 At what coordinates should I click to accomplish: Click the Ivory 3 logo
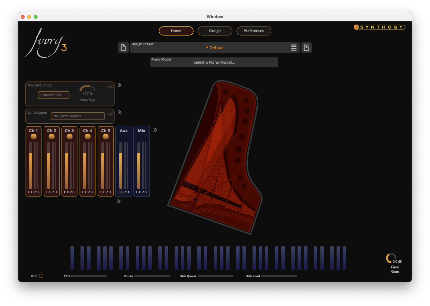46,44
